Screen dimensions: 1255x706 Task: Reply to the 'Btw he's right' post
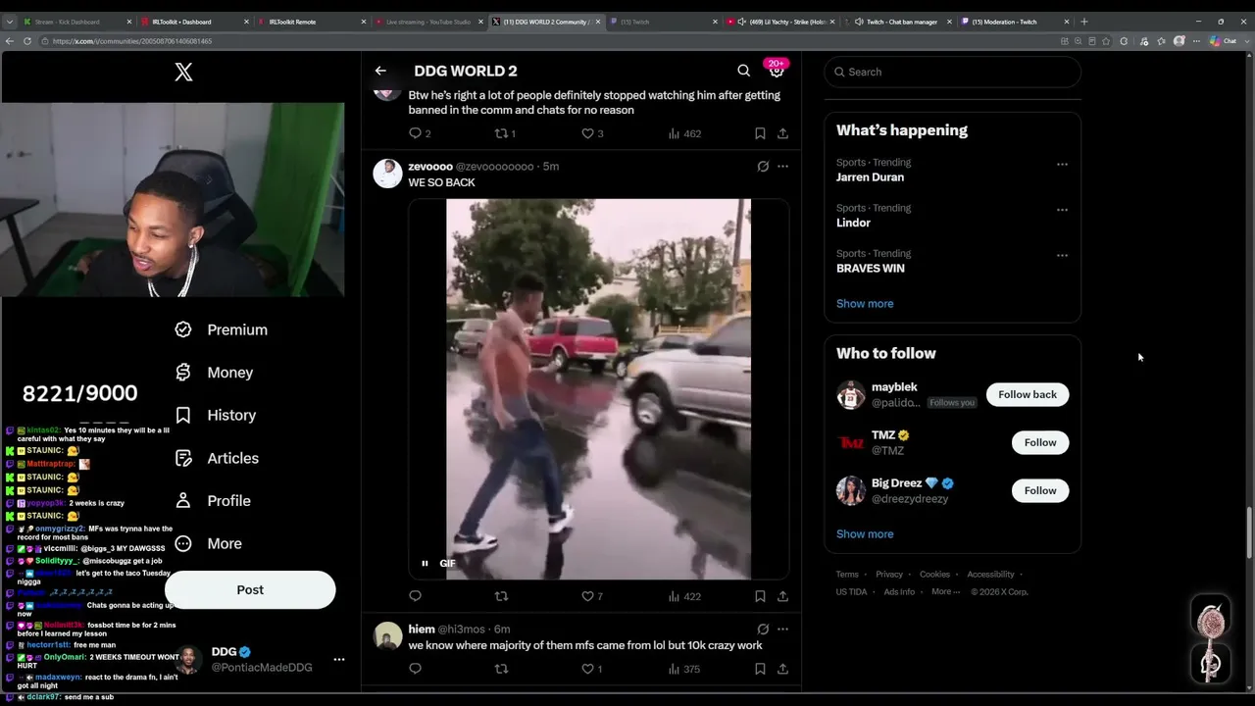coord(415,133)
